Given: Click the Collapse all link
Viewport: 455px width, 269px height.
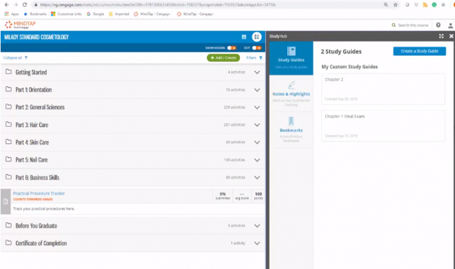Looking at the screenshot, I should click(15, 58).
